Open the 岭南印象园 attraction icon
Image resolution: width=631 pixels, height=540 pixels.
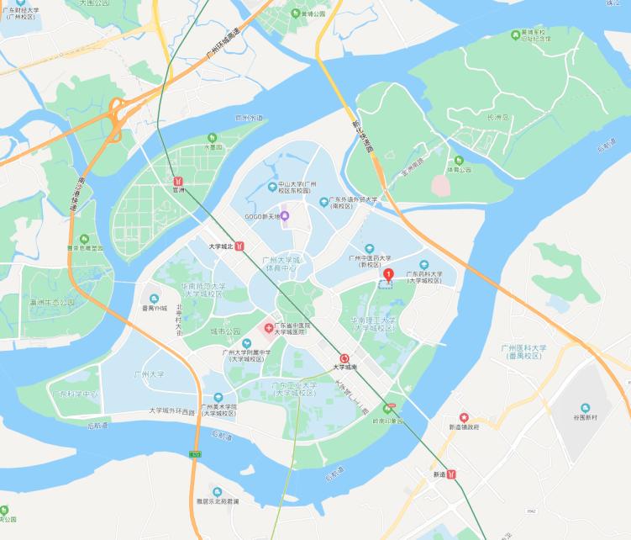[387, 409]
